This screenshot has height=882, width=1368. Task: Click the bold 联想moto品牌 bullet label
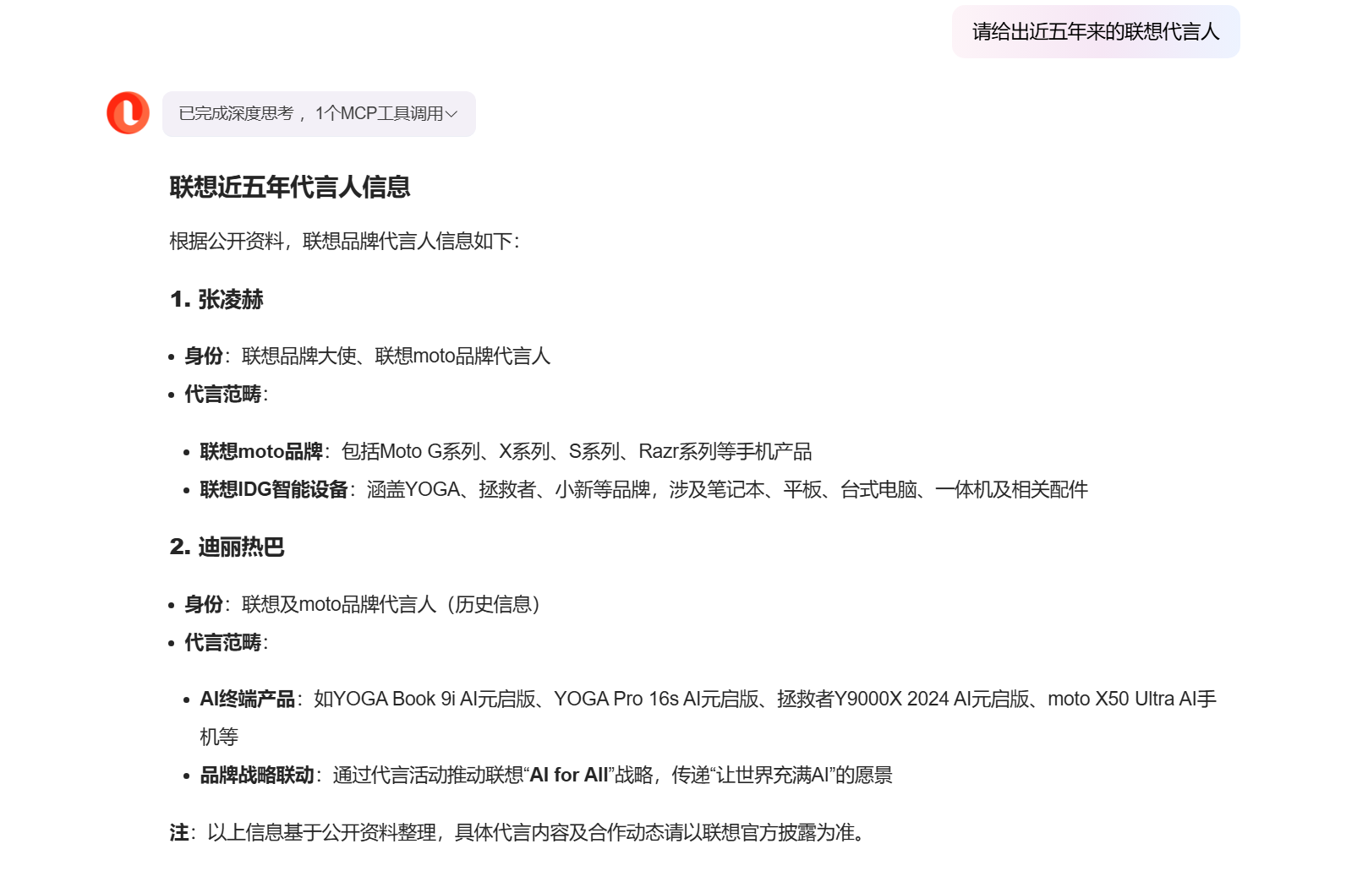click(x=261, y=452)
